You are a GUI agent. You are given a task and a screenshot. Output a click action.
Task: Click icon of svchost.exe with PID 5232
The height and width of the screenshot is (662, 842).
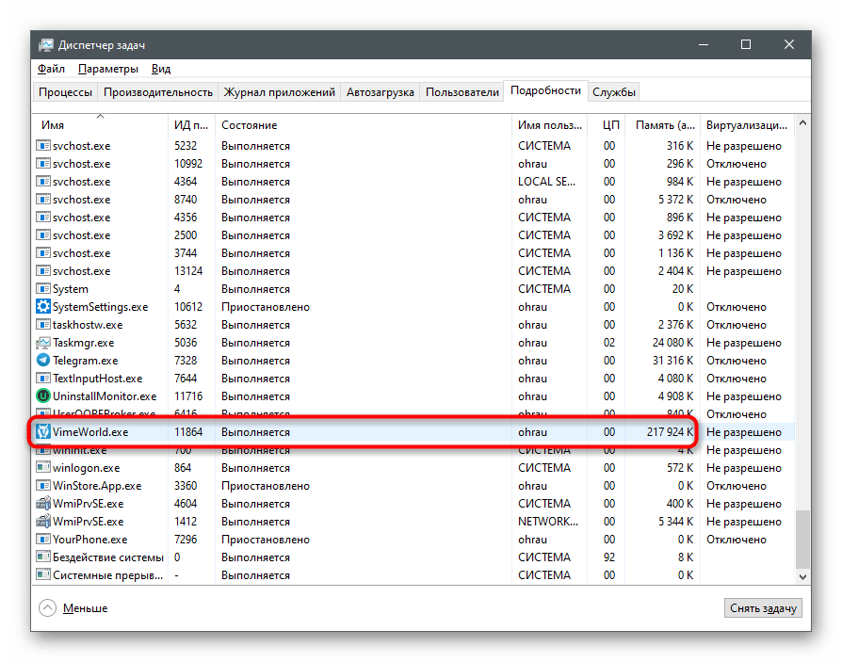point(43,146)
